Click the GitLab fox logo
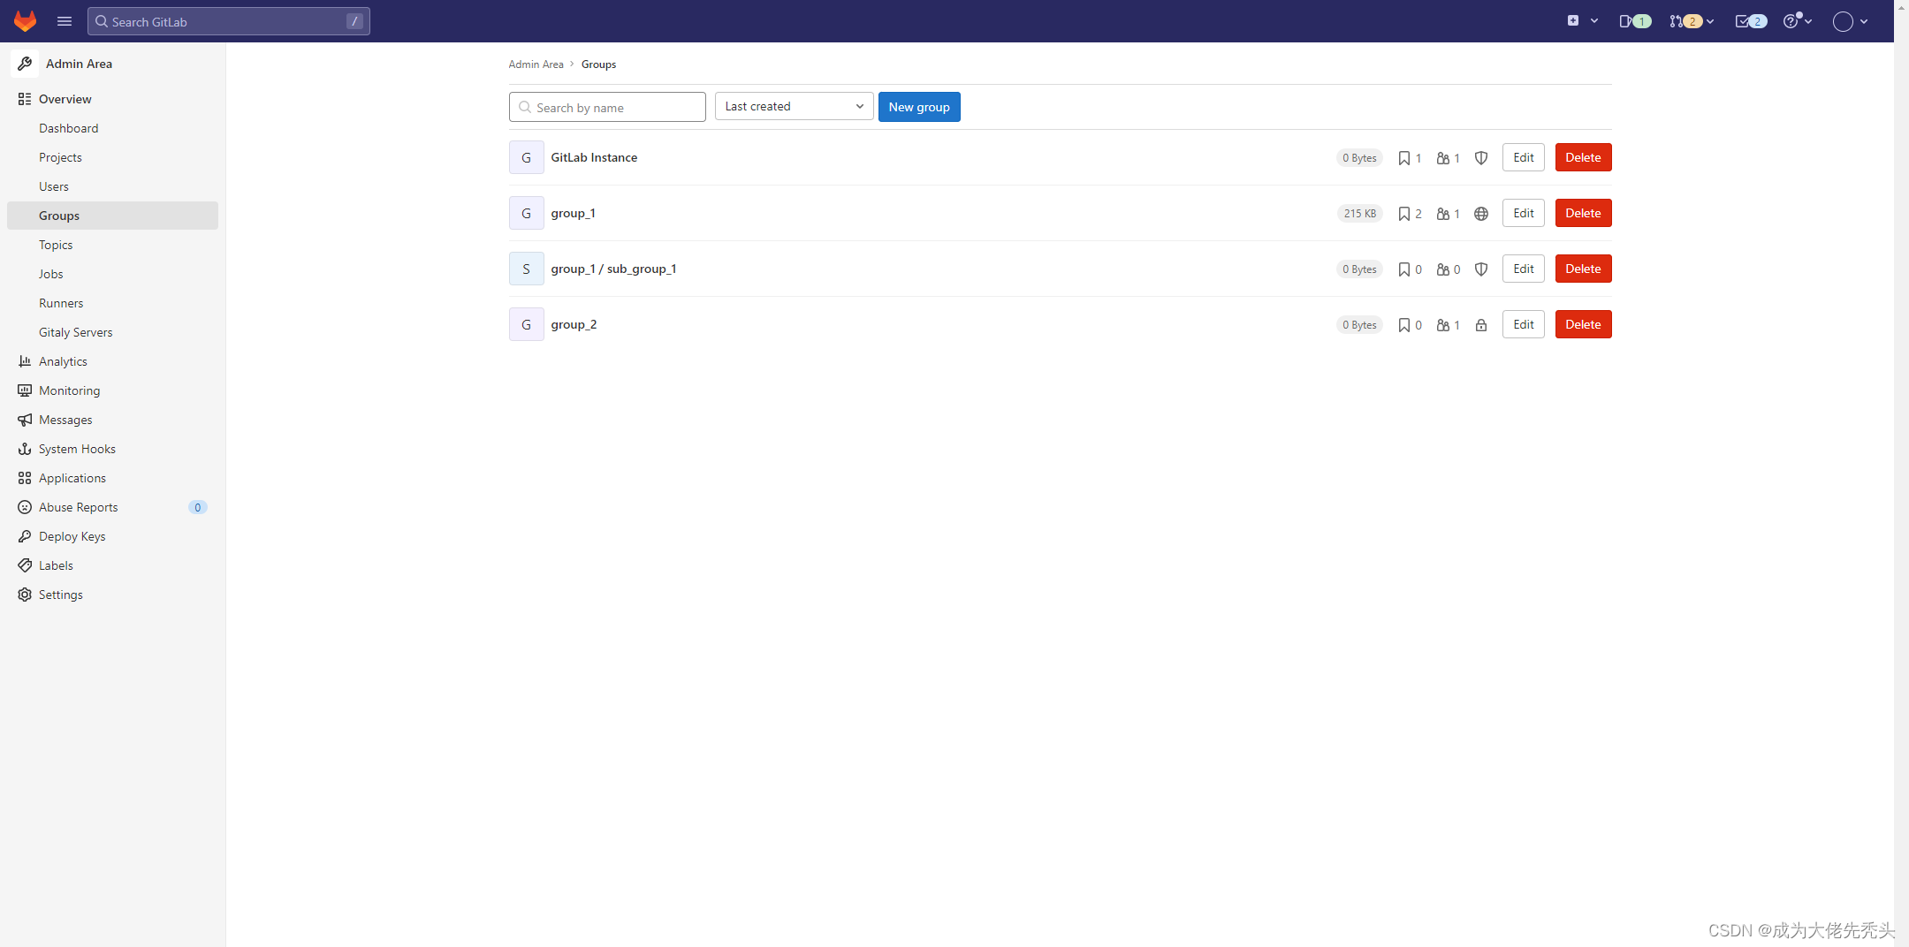Image resolution: width=1909 pixels, height=947 pixels. [x=25, y=21]
